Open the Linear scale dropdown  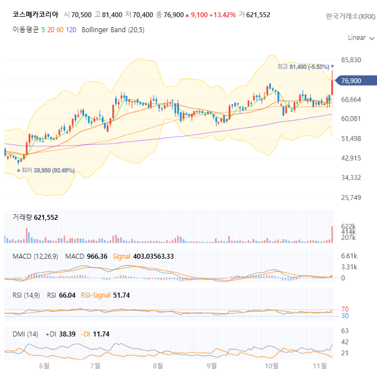(x=361, y=38)
